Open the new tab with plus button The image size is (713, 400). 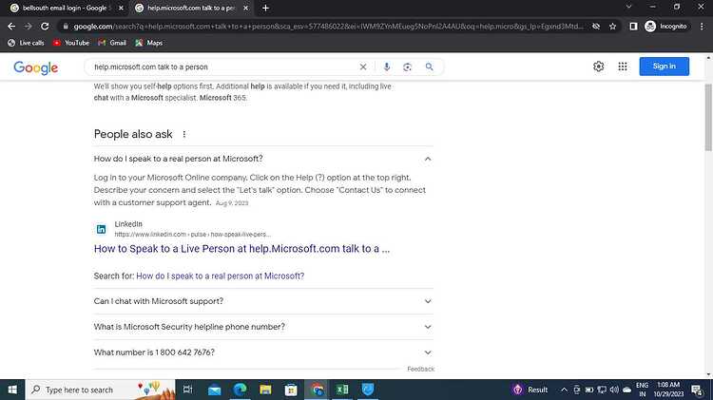[x=265, y=8]
